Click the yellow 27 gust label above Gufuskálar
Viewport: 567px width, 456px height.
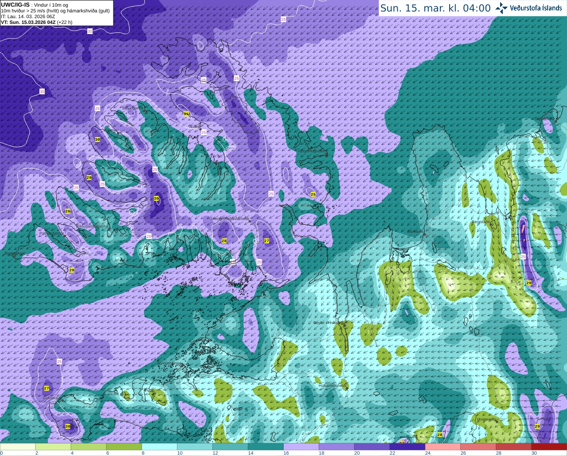coord(47,388)
